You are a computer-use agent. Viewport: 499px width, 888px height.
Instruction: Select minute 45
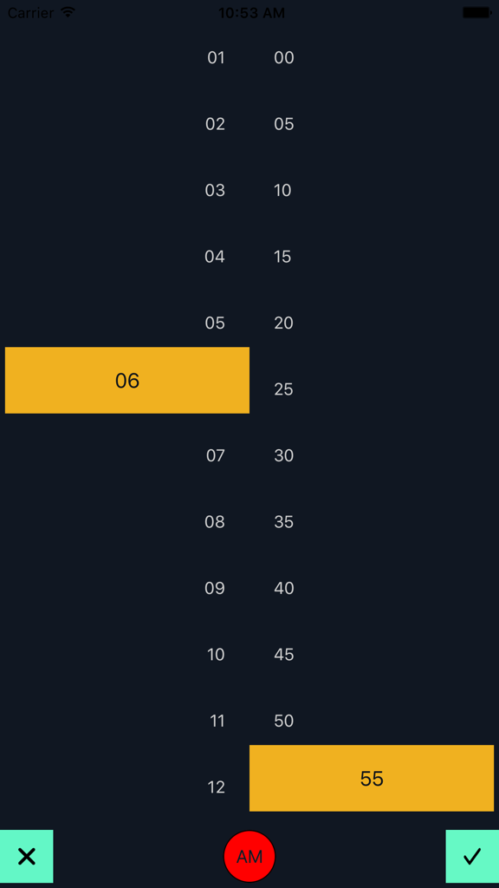click(x=283, y=655)
